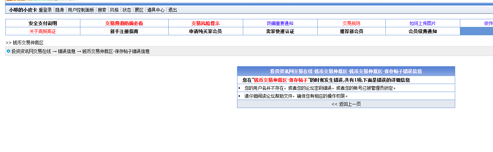Open the 展区 exhibition menu
This screenshot has width=493, height=152.
click(x=139, y=10)
